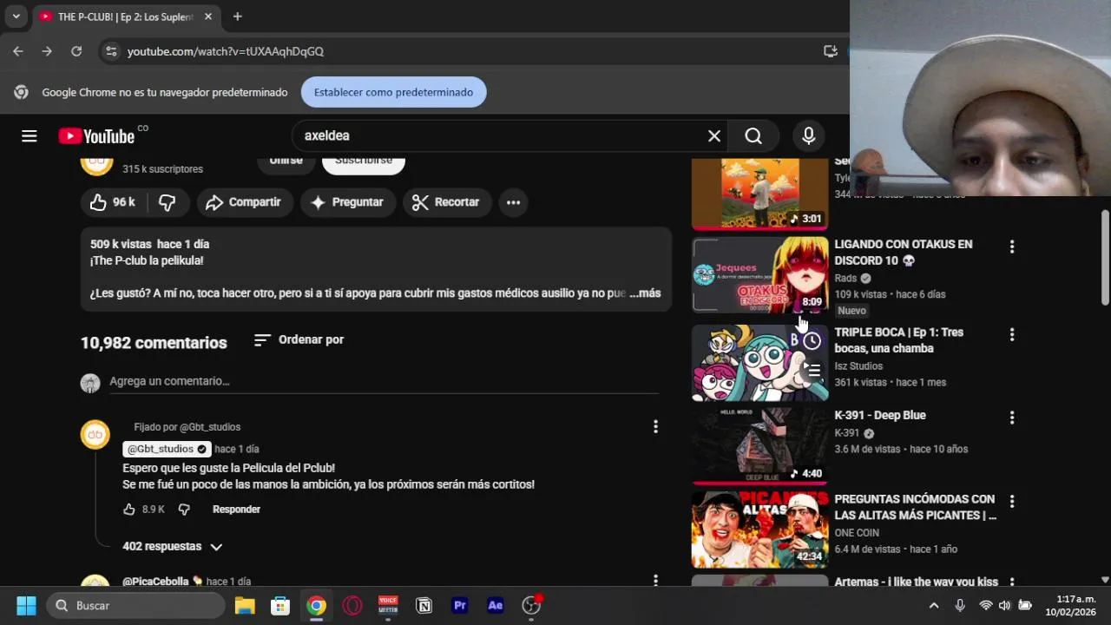Click the Chrome address bar URL
Screen dimensions: 1111x625
[226, 51]
